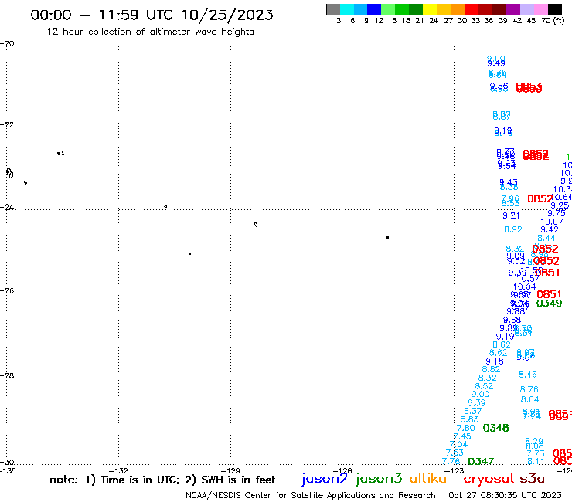Click the 'Oct 27 08:30:35 UTC 2023' timestamp
The height and width of the screenshot is (502, 572).
505,495
